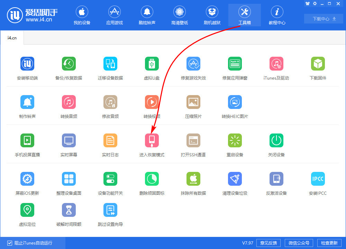Toggle the 阻止iTunes自动运行 checkbox

(10, 243)
